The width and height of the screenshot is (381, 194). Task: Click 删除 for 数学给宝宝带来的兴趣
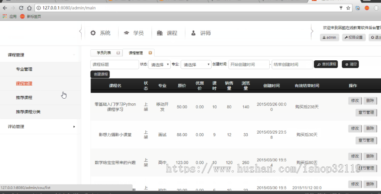370,156
